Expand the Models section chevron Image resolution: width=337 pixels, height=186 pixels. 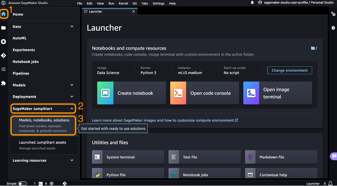pos(72,85)
